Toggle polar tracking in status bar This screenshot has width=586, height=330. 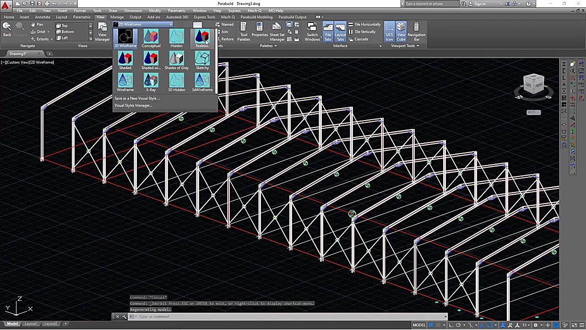(x=459, y=325)
